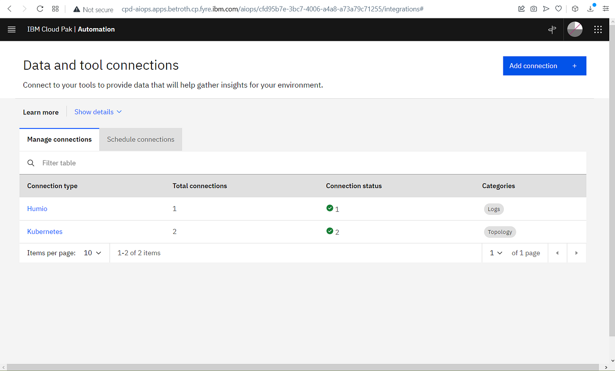Screen dimensions: 615x371
Task: Open the Items per page dropdown
Action: pyautogui.click(x=93, y=253)
